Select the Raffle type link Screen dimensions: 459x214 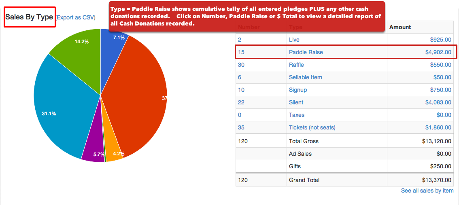click(296, 65)
